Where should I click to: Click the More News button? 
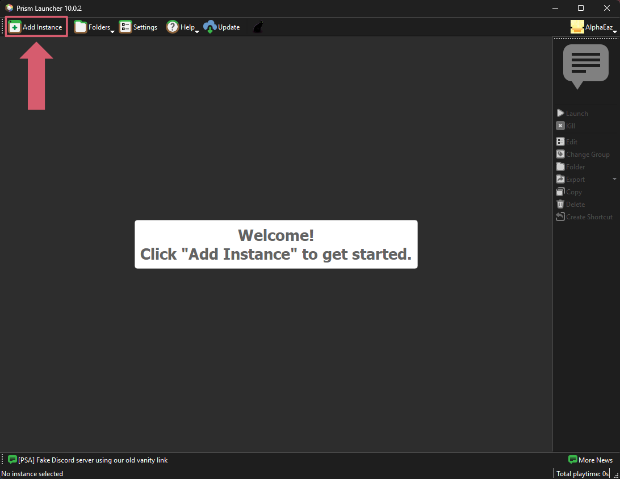click(x=590, y=460)
